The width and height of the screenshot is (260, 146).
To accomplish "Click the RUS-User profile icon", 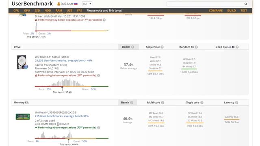I will click(x=58, y=4).
